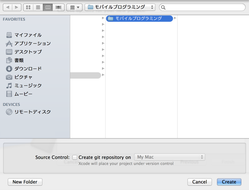Go forward with the right arrow button
Image resolution: width=249 pixels, height=190 pixels.
(x=16, y=7)
